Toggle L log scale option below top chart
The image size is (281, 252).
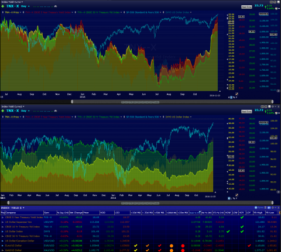231,97
